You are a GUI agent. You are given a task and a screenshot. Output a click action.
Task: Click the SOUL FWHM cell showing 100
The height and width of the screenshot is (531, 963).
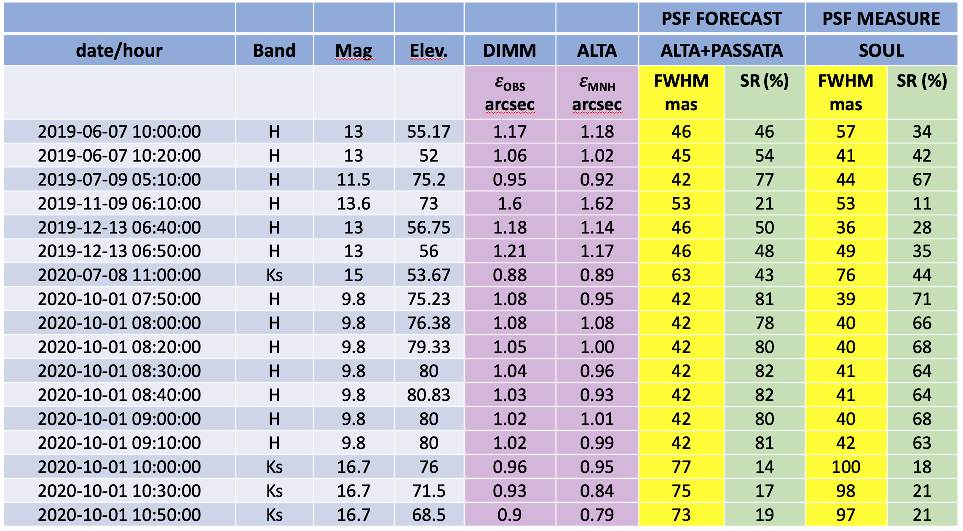click(x=845, y=467)
